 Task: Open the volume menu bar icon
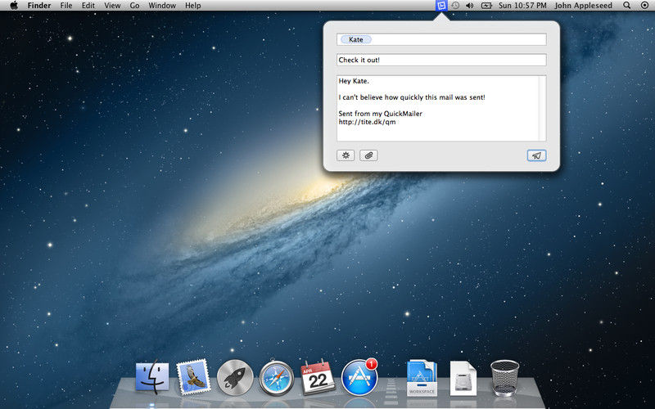click(469, 6)
